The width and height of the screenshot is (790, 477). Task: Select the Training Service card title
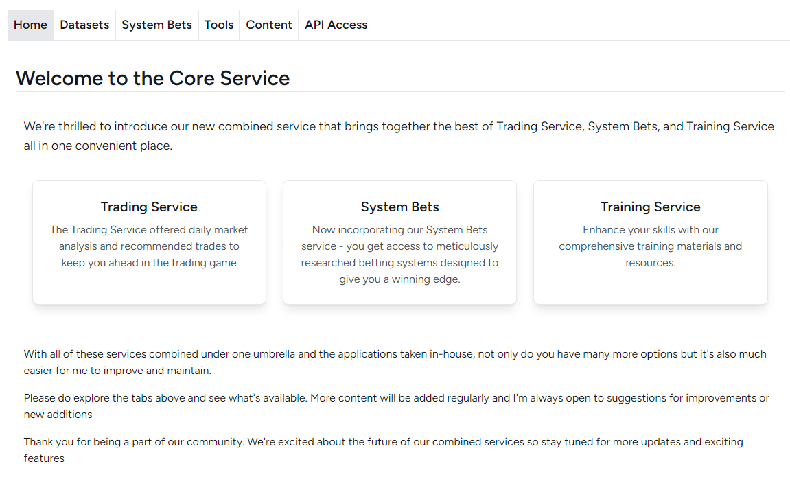(x=650, y=207)
